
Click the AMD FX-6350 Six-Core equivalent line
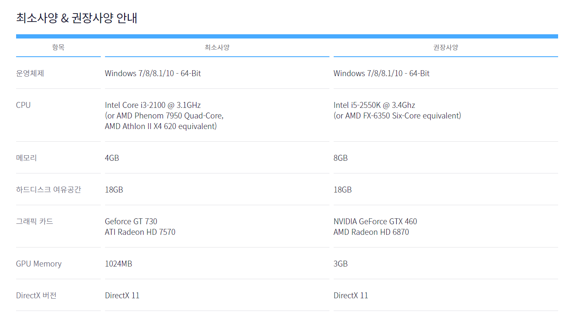[x=397, y=115]
